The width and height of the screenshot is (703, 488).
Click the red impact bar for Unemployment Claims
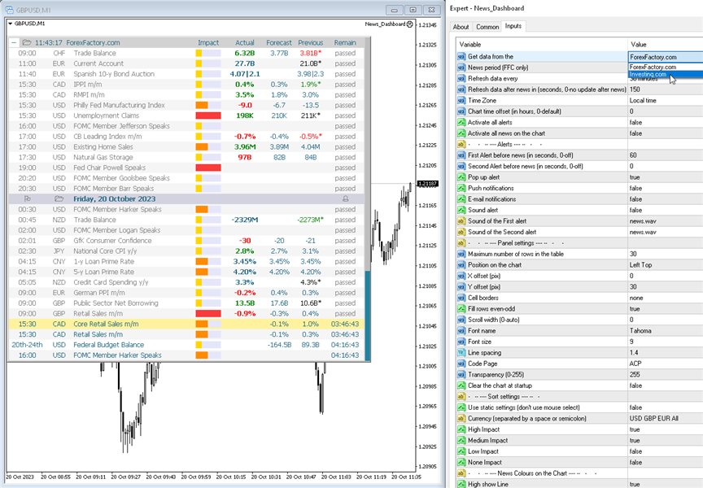208,115
